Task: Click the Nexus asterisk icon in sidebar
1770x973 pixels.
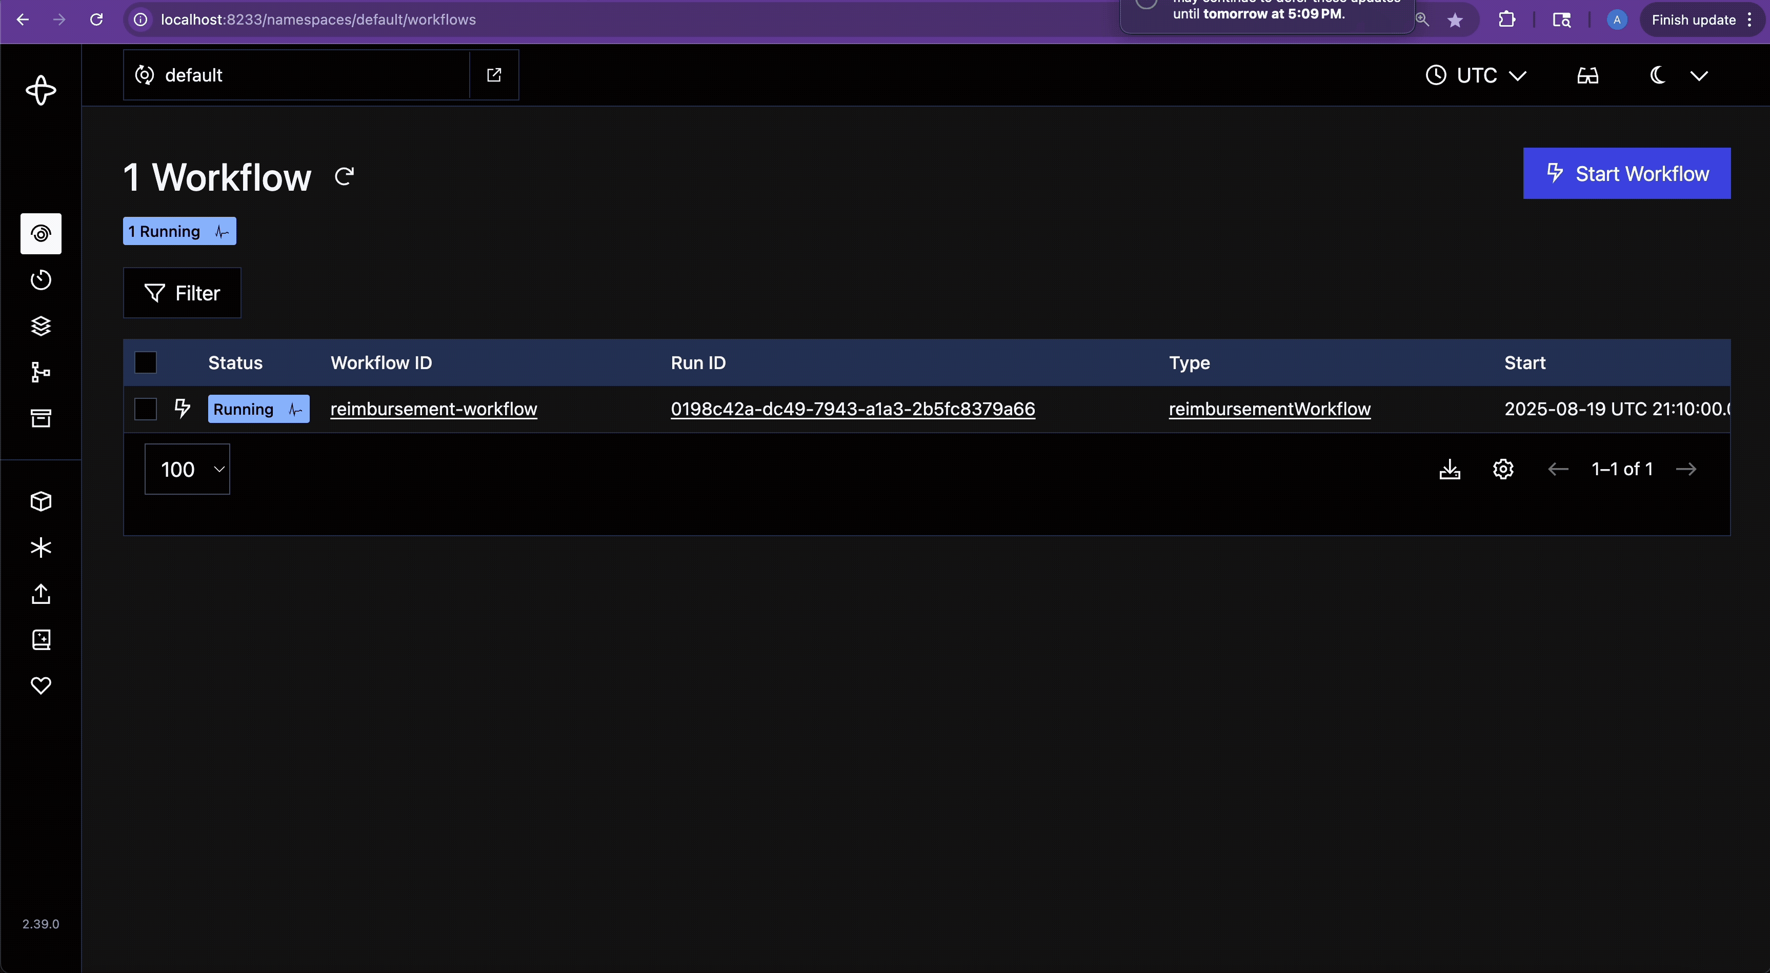Action: pos(41,548)
